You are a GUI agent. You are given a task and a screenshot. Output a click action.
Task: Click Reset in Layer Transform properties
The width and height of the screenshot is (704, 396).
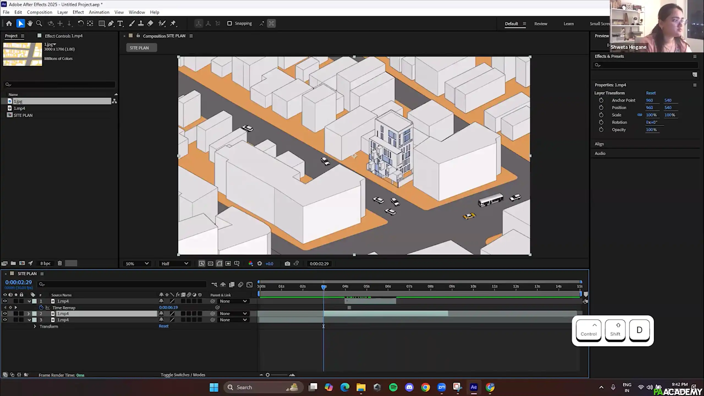pos(651,93)
